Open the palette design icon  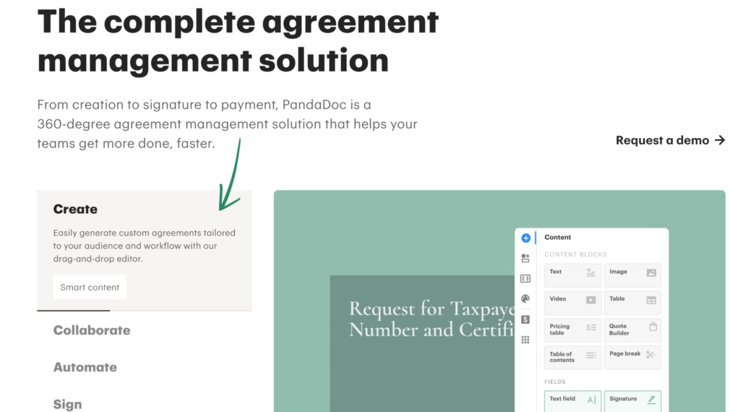click(x=525, y=299)
